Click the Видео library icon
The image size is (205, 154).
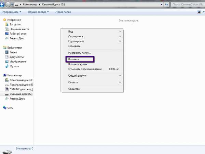pyautogui.click(x=7, y=52)
